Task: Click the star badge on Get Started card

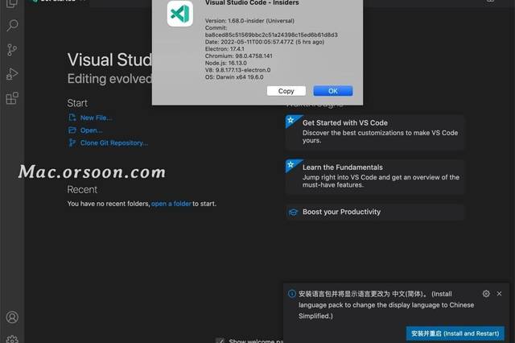Action: pyautogui.click(x=291, y=120)
